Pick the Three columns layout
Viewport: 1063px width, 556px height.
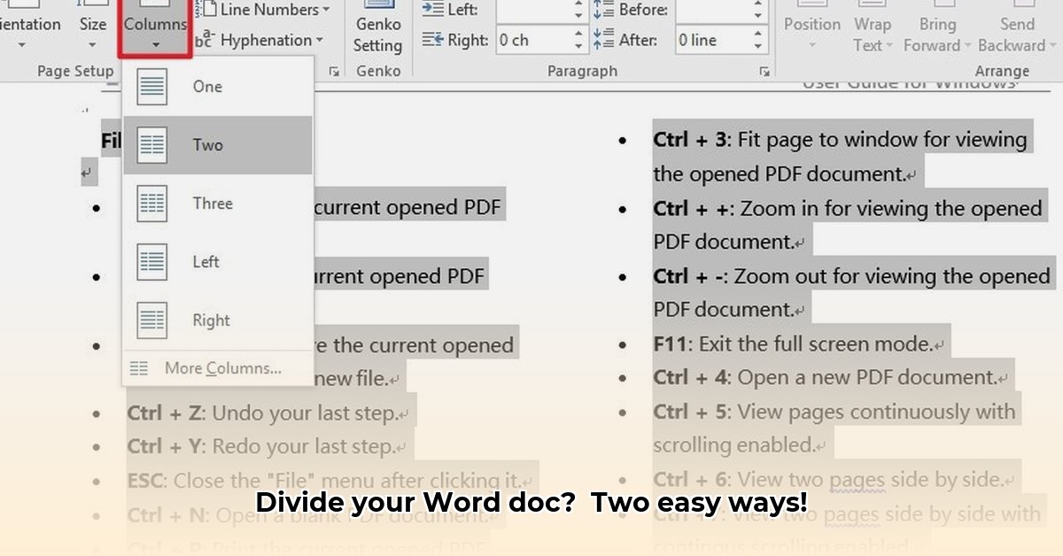[218, 204]
